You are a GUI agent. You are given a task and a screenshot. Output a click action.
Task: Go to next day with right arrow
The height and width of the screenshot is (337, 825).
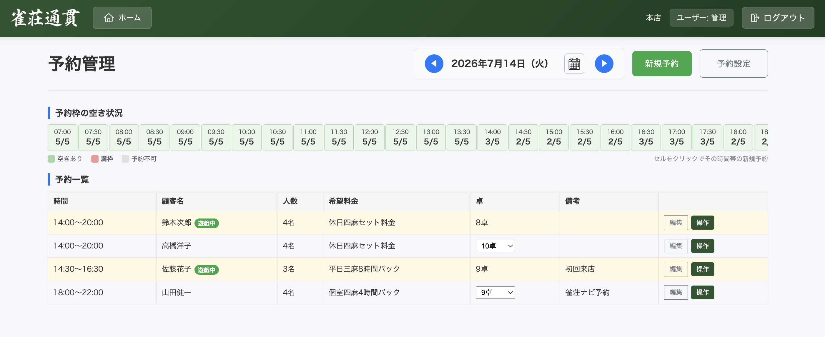click(604, 64)
